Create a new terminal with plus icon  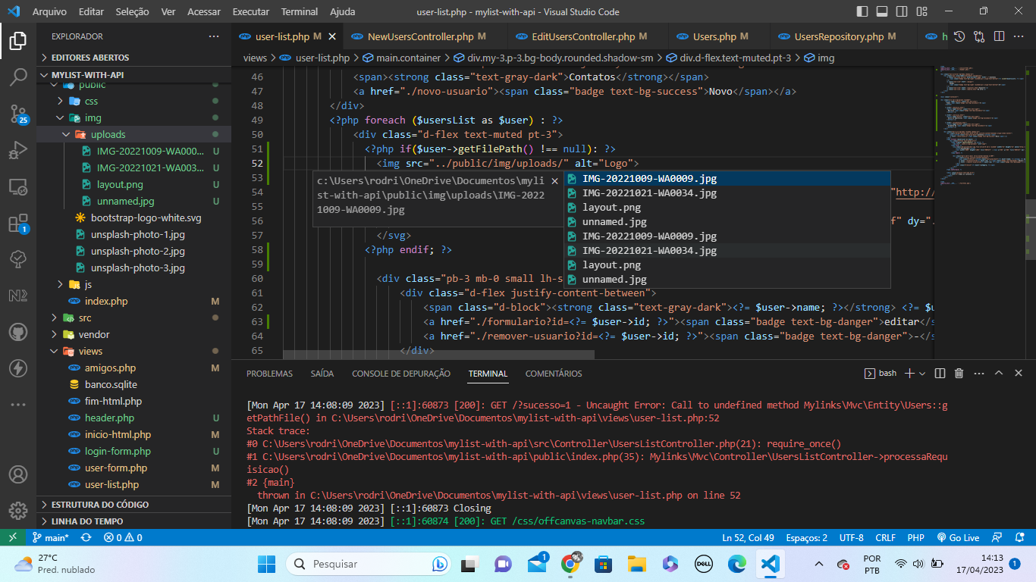[x=910, y=373]
